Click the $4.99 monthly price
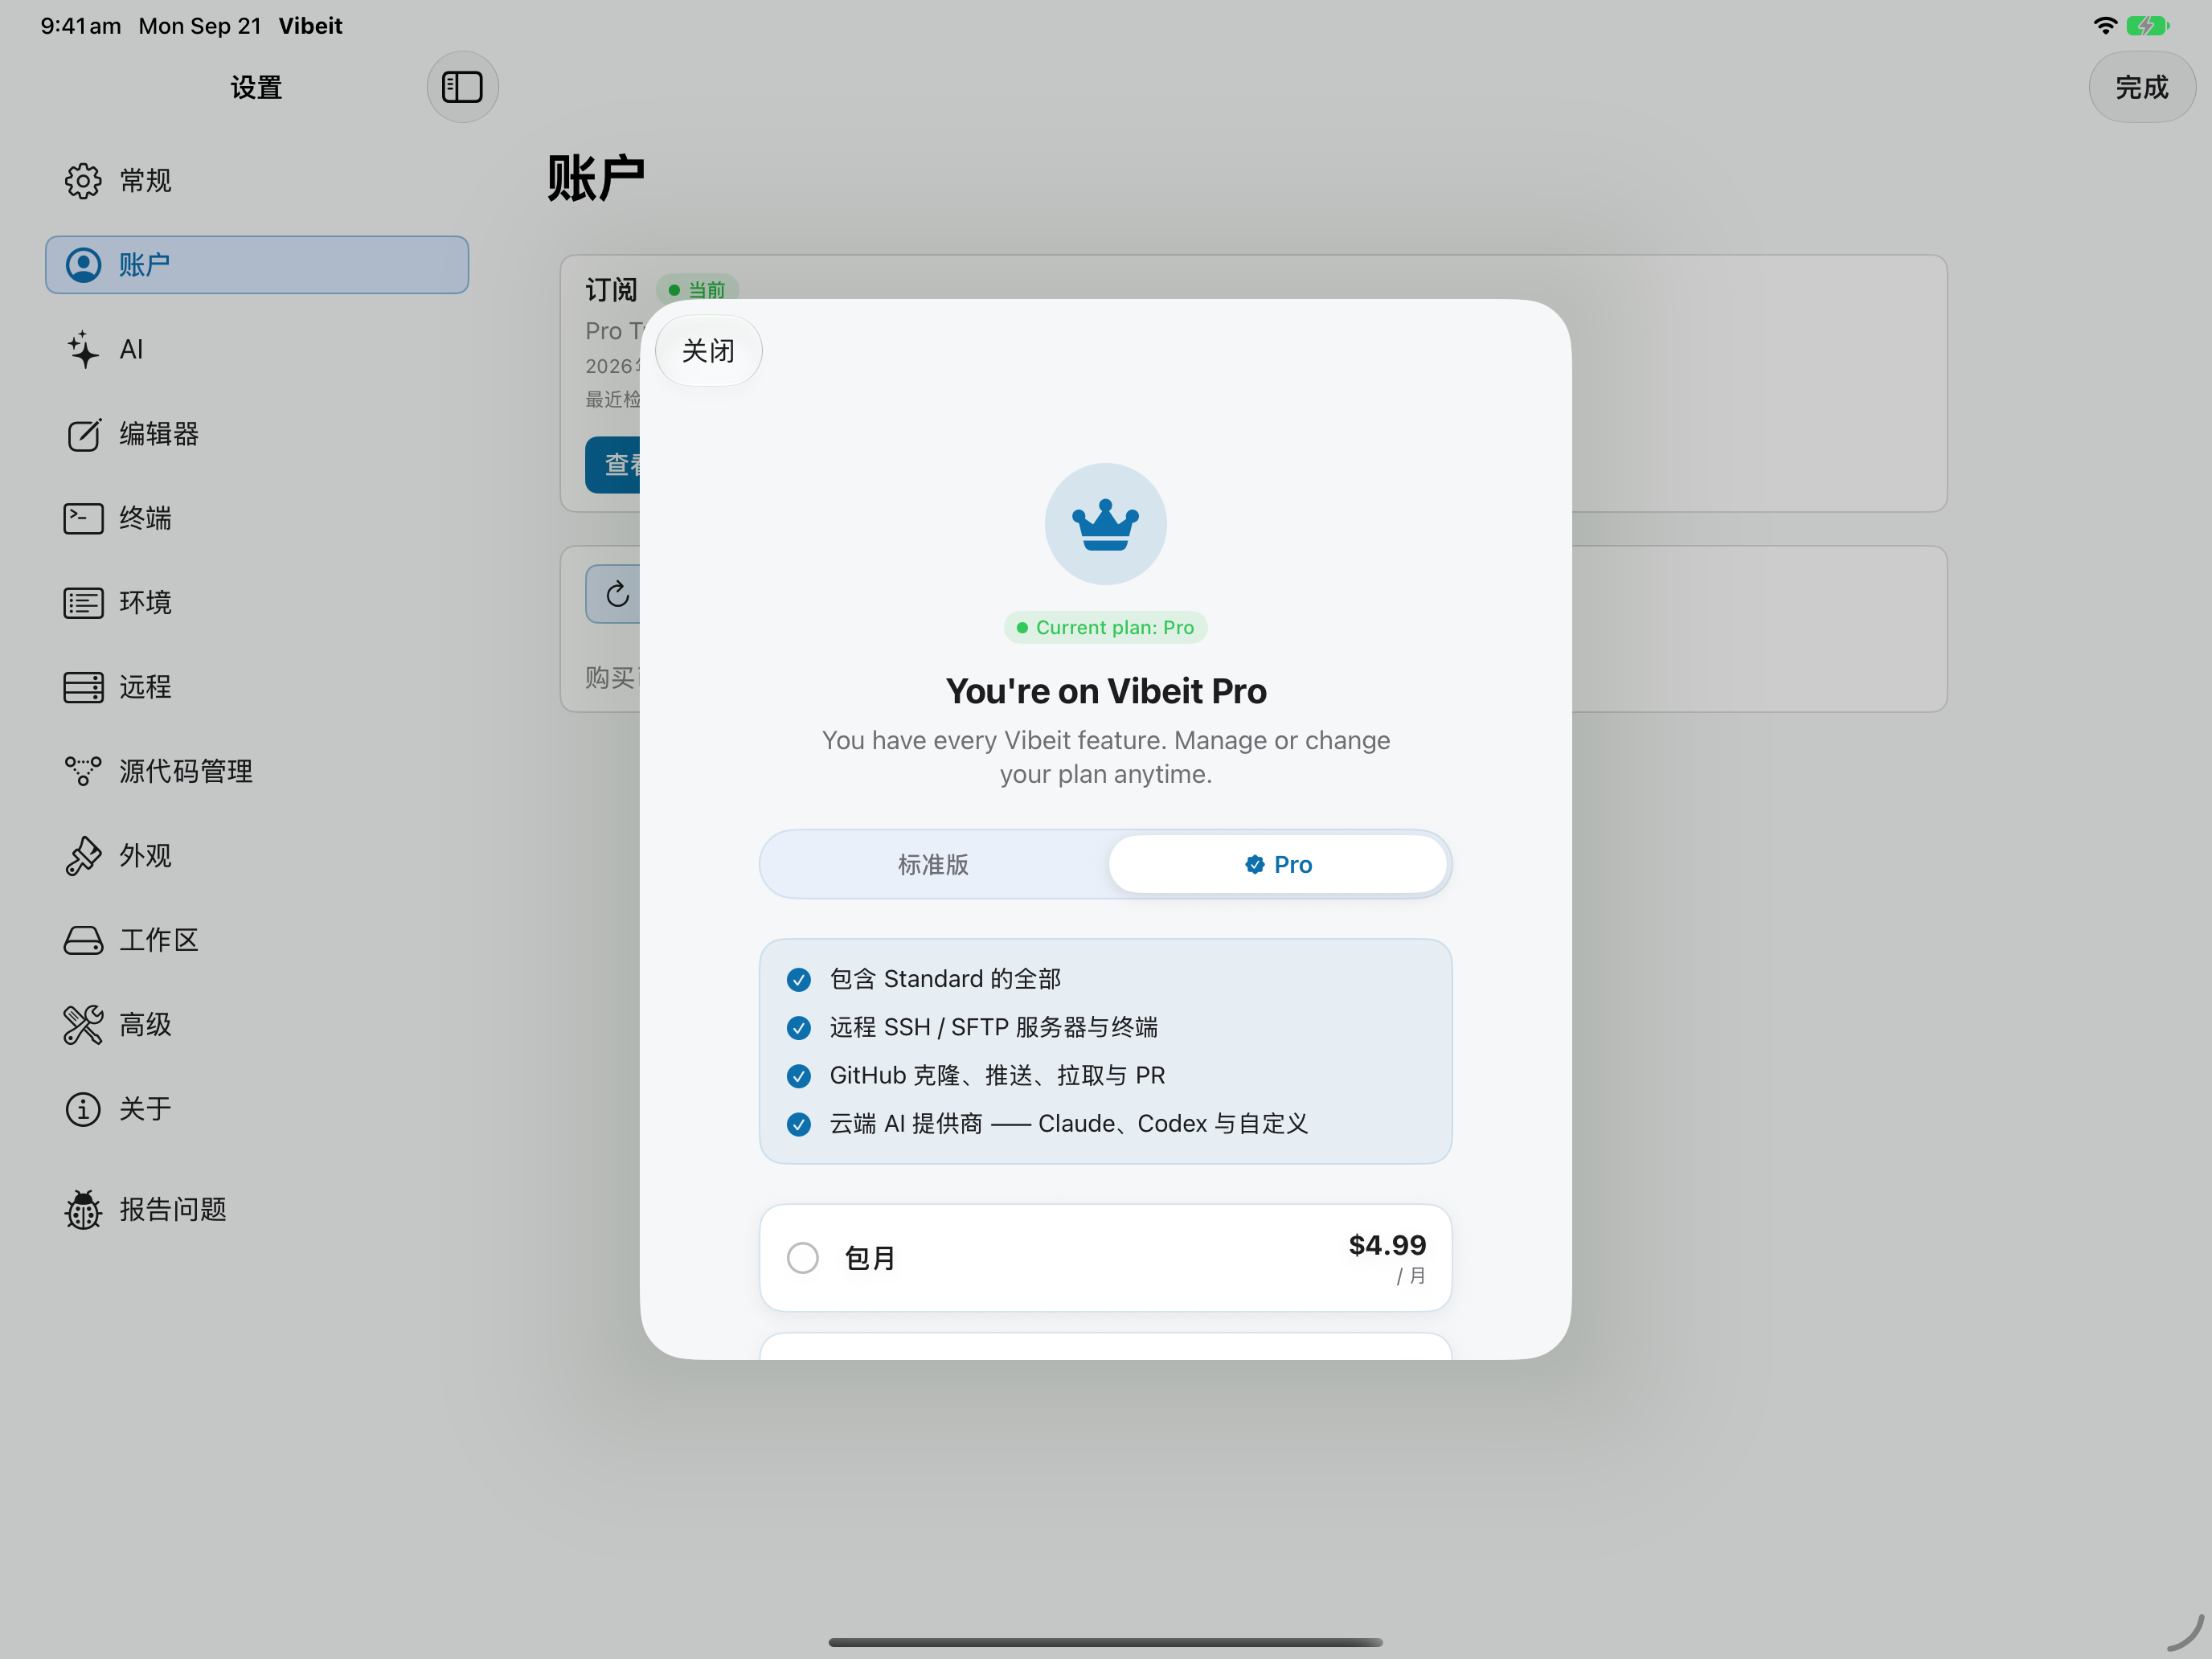This screenshot has height=1659, width=2212. pyautogui.click(x=1387, y=1245)
